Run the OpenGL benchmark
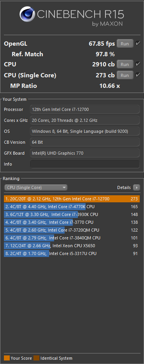Screen dimensions: 144x364 (125, 44)
